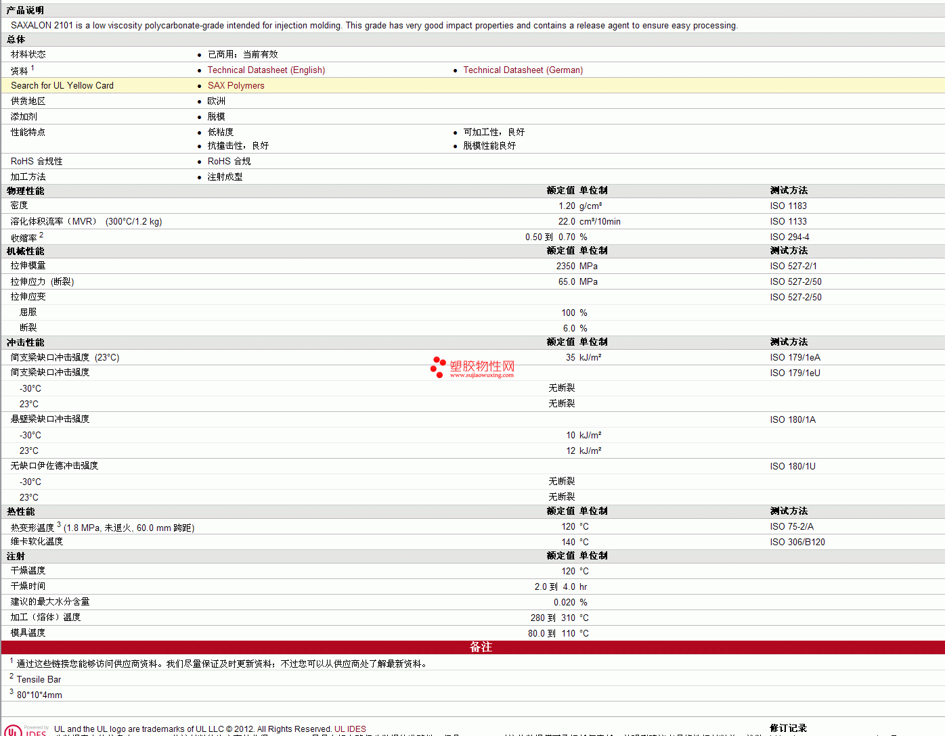Click the 收缩率 row label
This screenshot has height=736, width=945.
(x=26, y=237)
